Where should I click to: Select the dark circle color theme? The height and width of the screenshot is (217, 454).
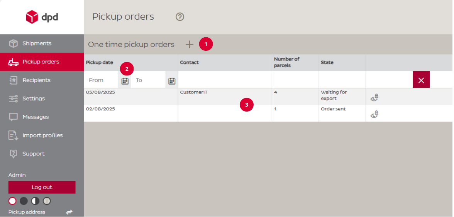pyautogui.click(x=24, y=201)
